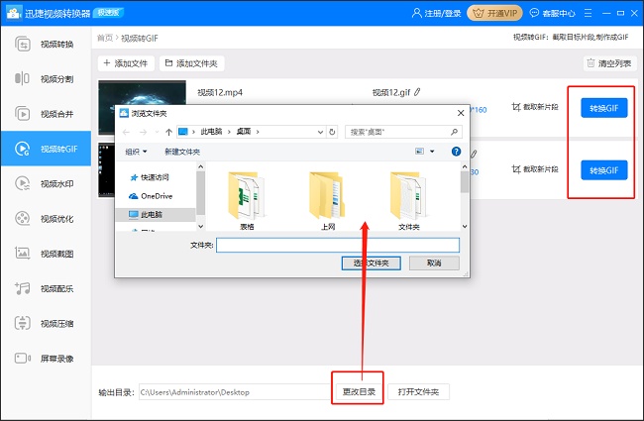The height and width of the screenshot is (421, 644).
Task: Open the 视频优化 section in sidebar
Action: pyautogui.click(x=46, y=219)
